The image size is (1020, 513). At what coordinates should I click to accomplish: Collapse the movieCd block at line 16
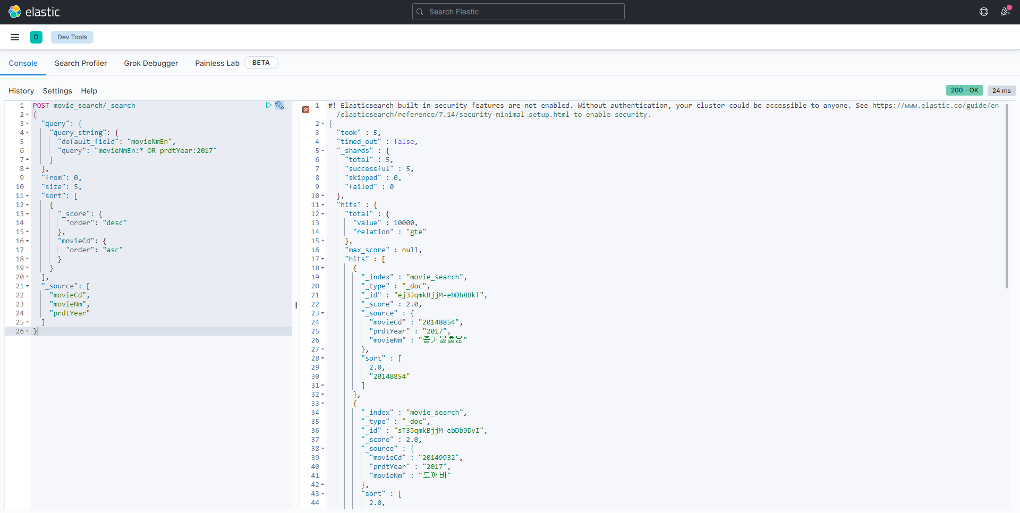(x=28, y=241)
